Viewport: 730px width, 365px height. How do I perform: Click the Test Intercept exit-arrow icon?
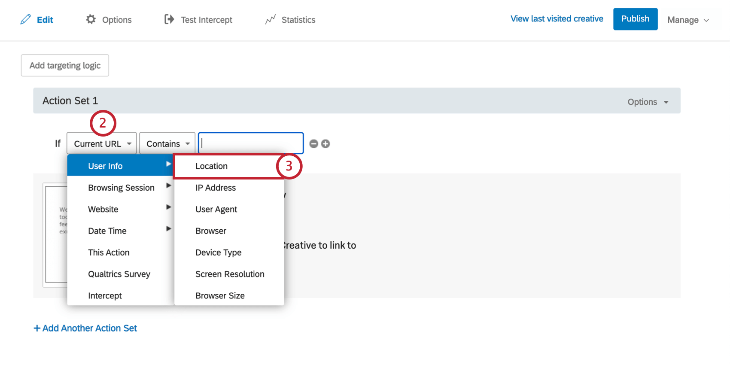(169, 19)
